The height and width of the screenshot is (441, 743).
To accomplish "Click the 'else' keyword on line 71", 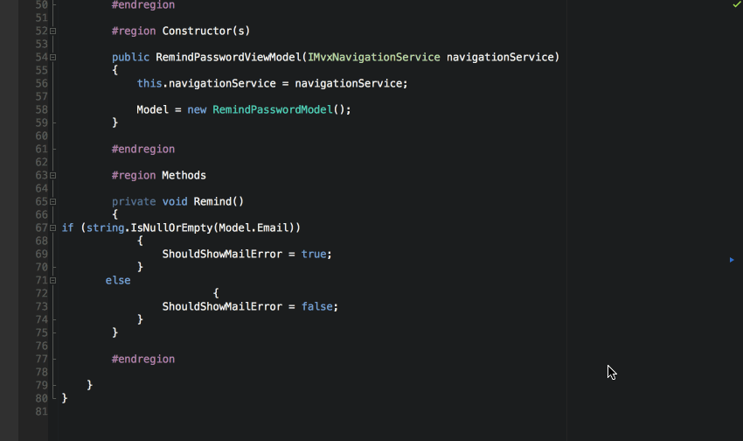I will click(x=118, y=281).
